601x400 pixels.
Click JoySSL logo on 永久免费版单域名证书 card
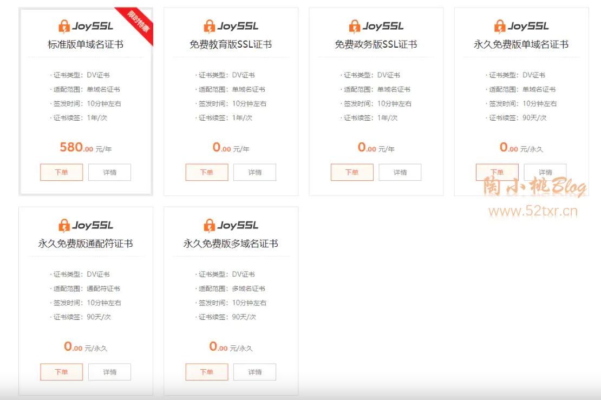pos(521,27)
